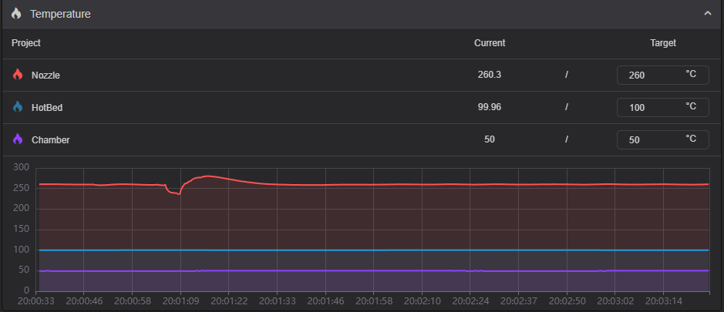Click the Nozzle row label
This screenshot has height=312, width=724.
coord(45,75)
